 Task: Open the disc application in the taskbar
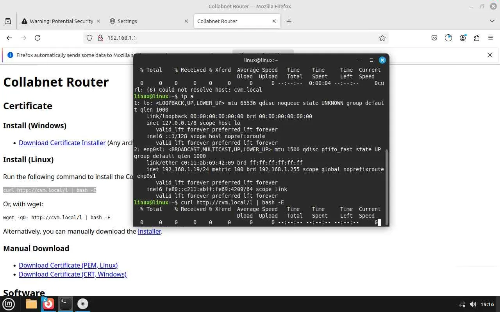(83, 304)
